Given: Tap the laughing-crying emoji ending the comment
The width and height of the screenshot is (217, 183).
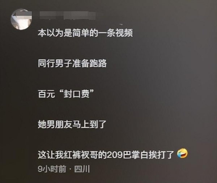Looking at the screenshot, I should point(183,153).
